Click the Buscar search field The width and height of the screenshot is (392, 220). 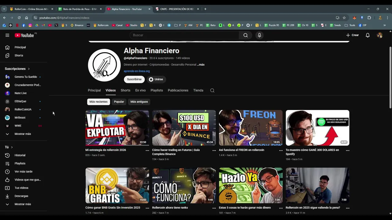coord(184,35)
